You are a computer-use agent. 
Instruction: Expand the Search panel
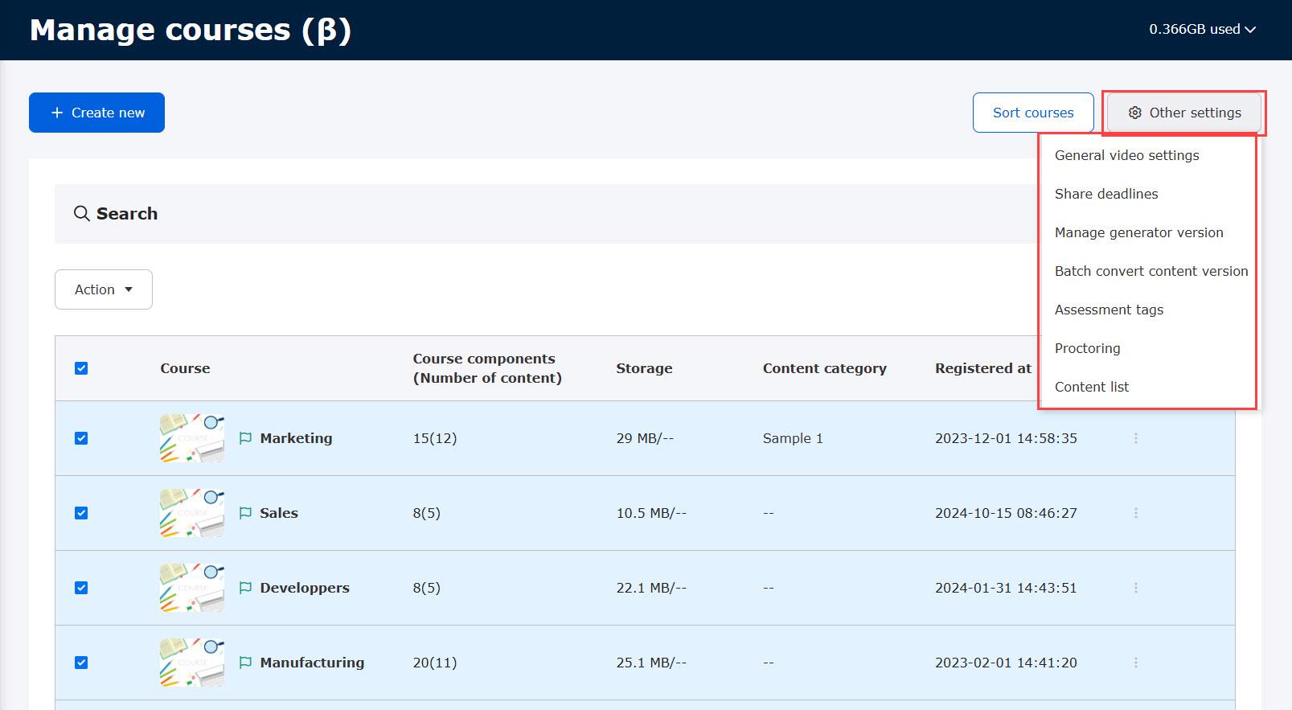click(x=127, y=214)
